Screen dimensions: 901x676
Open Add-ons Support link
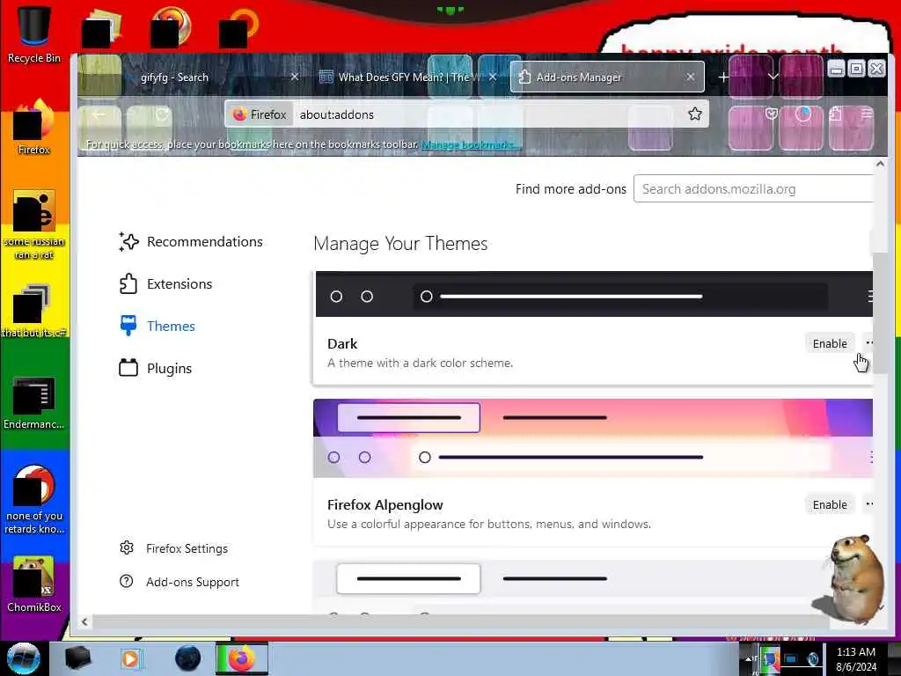pyautogui.click(x=193, y=582)
